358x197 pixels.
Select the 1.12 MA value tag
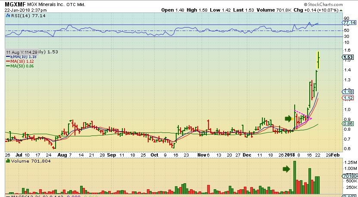(x=348, y=98)
